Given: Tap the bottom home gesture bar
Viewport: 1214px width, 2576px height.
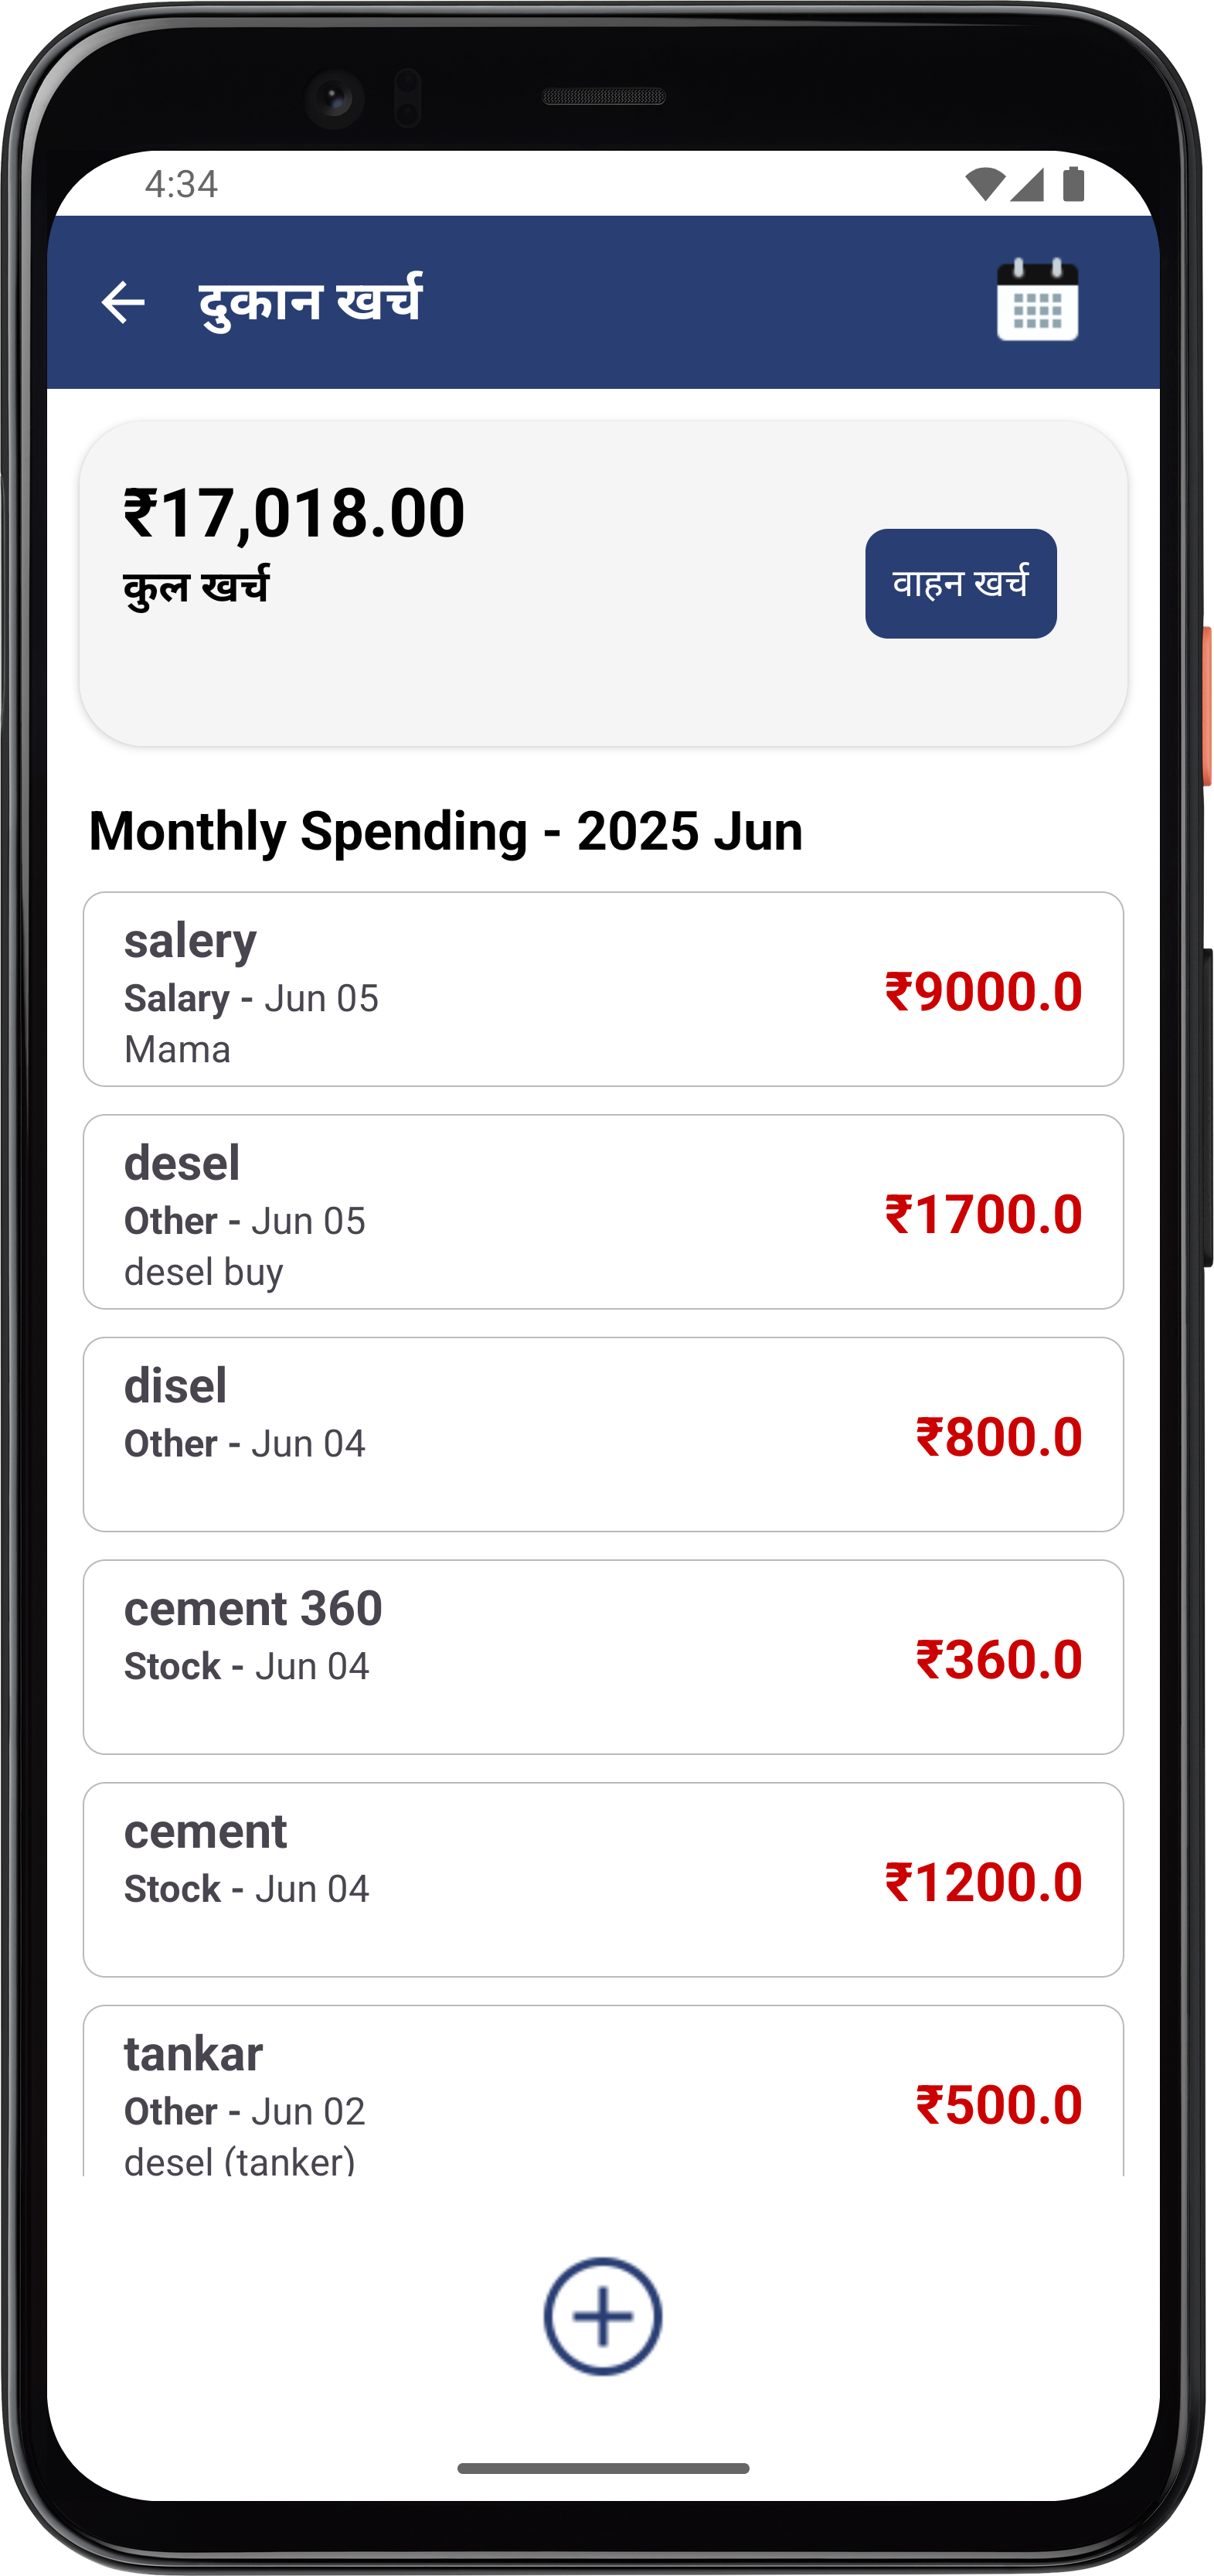Looking at the screenshot, I should (603, 2468).
